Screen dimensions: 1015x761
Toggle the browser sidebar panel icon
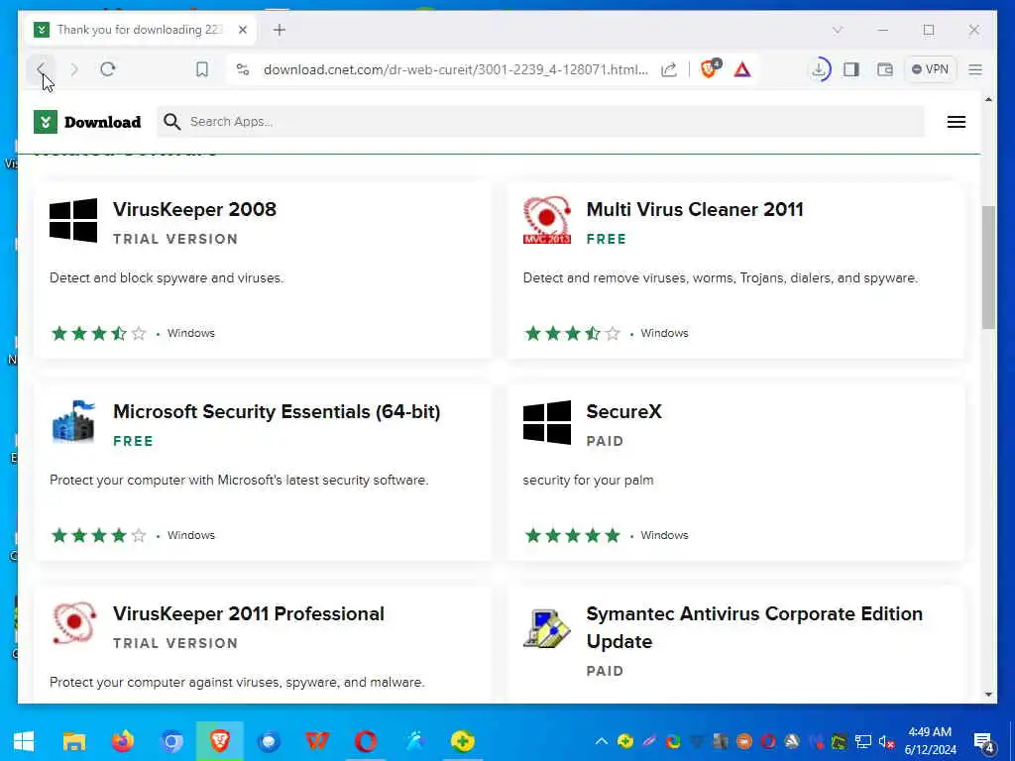click(x=851, y=69)
